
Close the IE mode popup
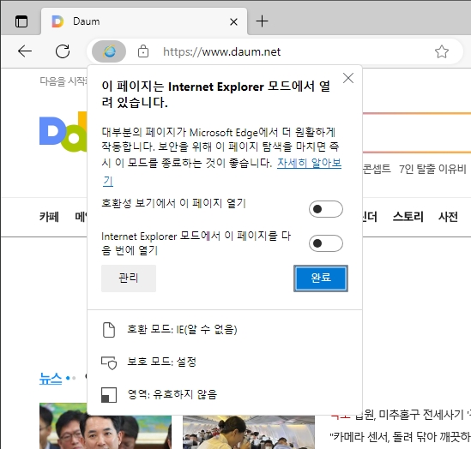348,78
